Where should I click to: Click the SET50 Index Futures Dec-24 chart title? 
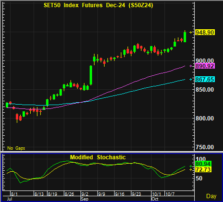(x=99, y=5)
